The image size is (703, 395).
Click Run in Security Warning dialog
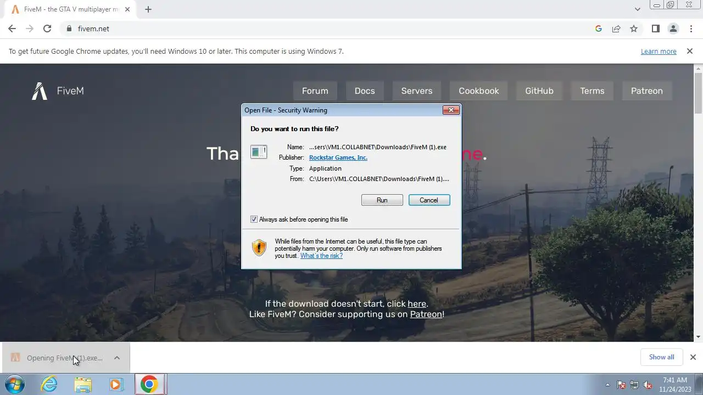tap(382, 200)
